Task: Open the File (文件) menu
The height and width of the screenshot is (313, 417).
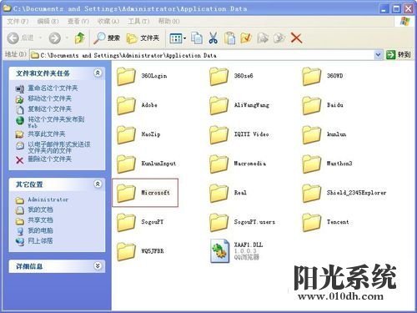Action: pyautogui.click(x=18, y=21)
